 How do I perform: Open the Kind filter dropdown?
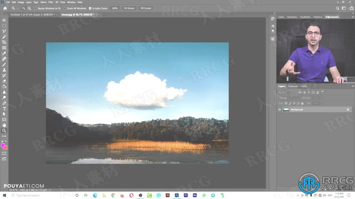[287, 92]
